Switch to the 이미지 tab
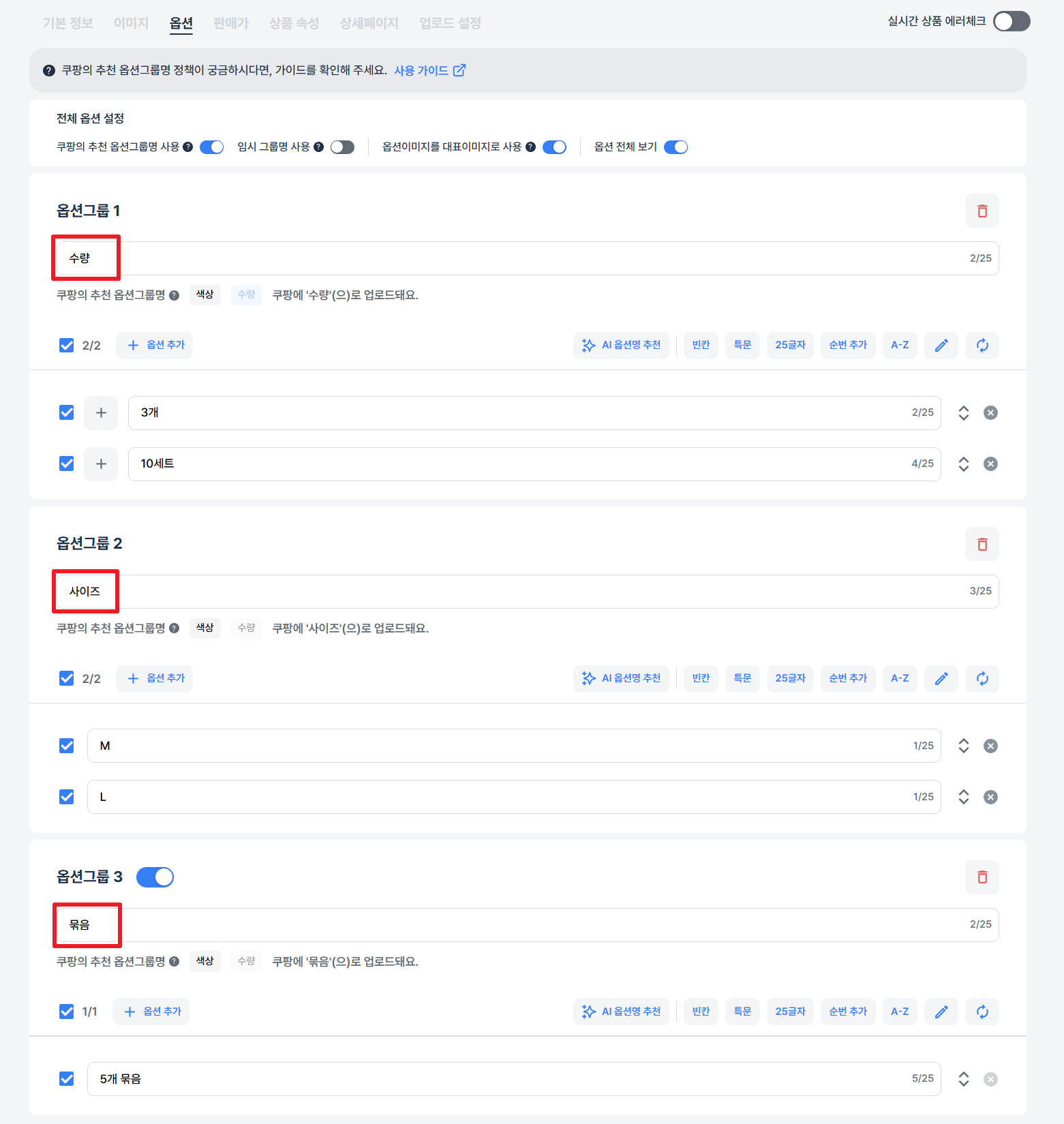This screenshot has width=1064, height=1124. coord(131,23)
